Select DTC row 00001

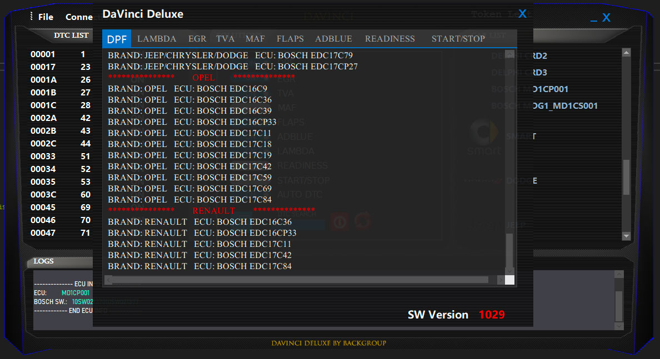point(61,54)
